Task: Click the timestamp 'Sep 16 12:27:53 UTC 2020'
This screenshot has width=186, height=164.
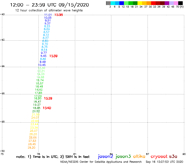Action: point(164,162)
